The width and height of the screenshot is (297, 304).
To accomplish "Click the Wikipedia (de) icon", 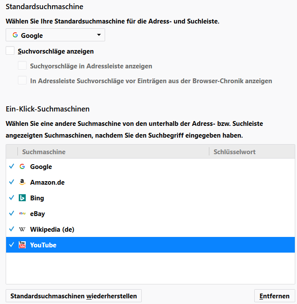I will [22, 230].
